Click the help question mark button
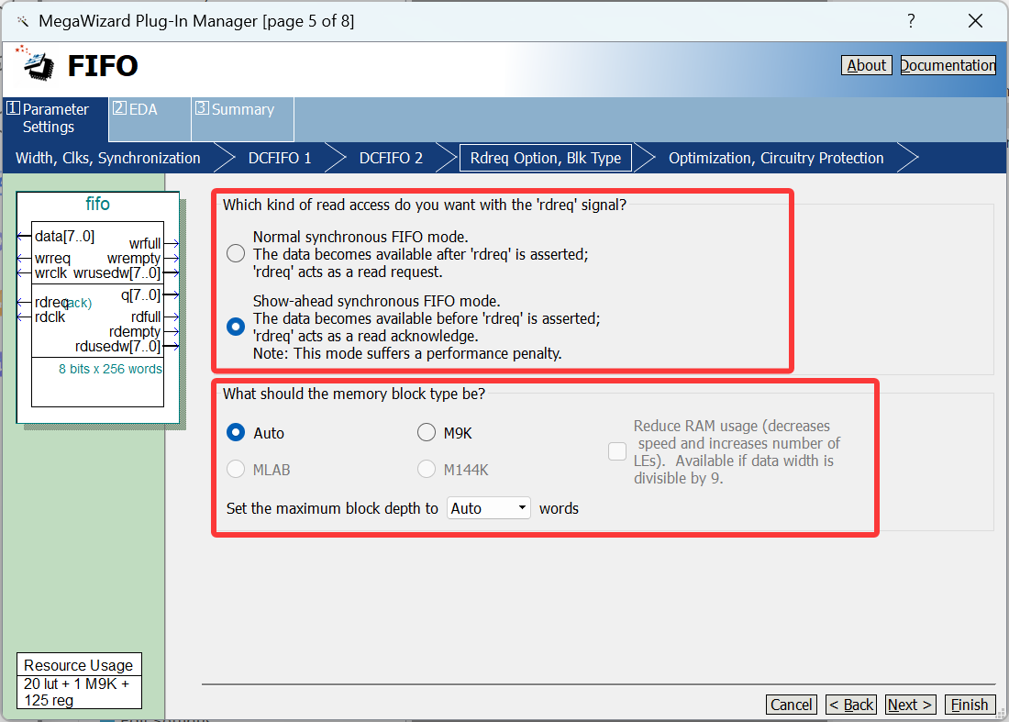 coord(911,20)
